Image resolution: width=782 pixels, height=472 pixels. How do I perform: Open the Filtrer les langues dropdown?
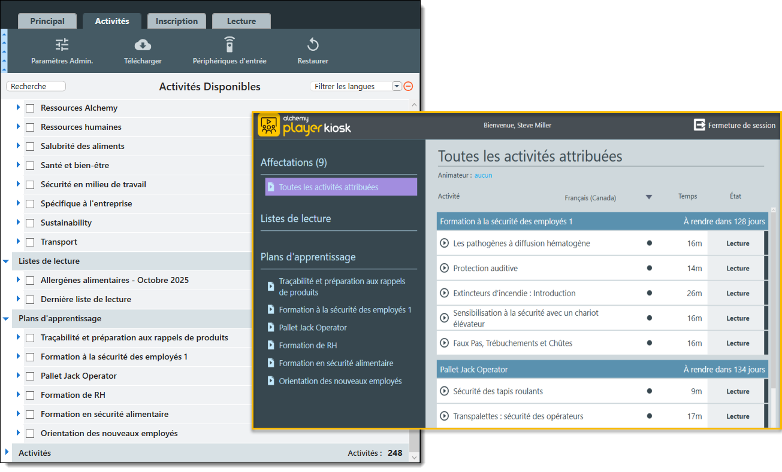[396, 86]
